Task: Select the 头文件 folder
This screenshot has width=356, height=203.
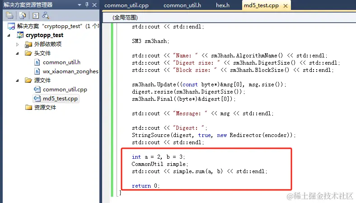Action: click(42, 53)
